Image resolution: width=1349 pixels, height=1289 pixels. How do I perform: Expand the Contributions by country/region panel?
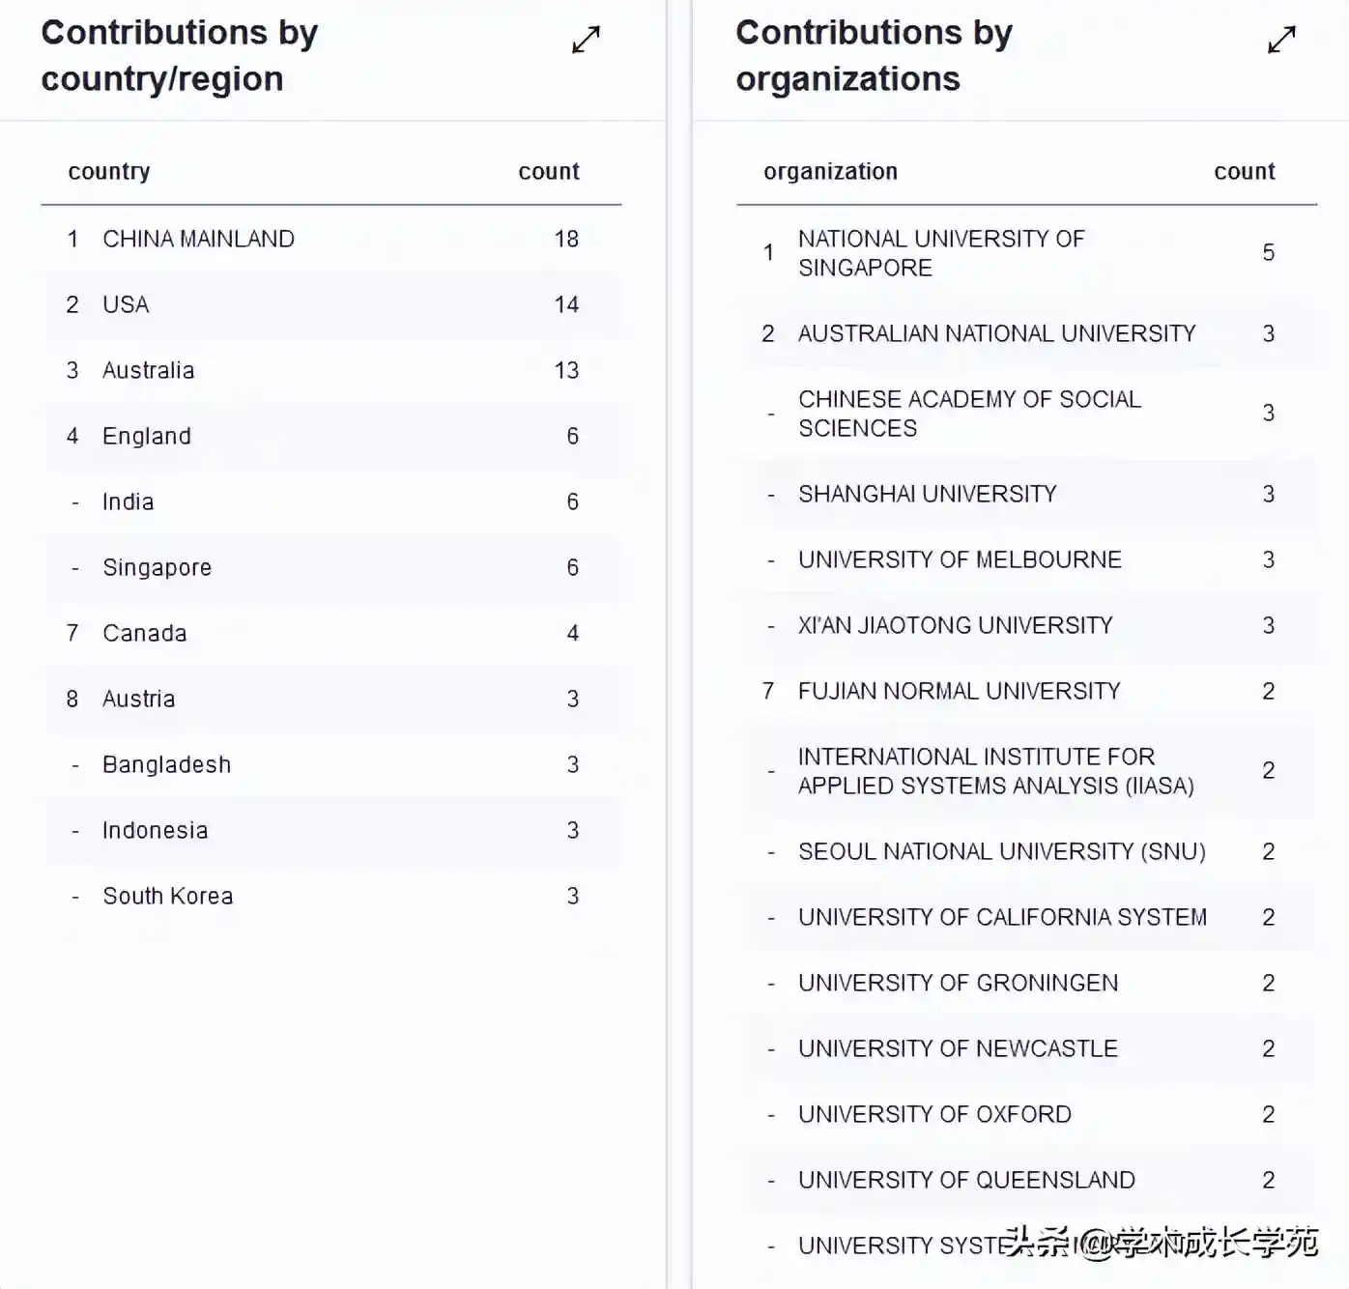tap(586, 40)
